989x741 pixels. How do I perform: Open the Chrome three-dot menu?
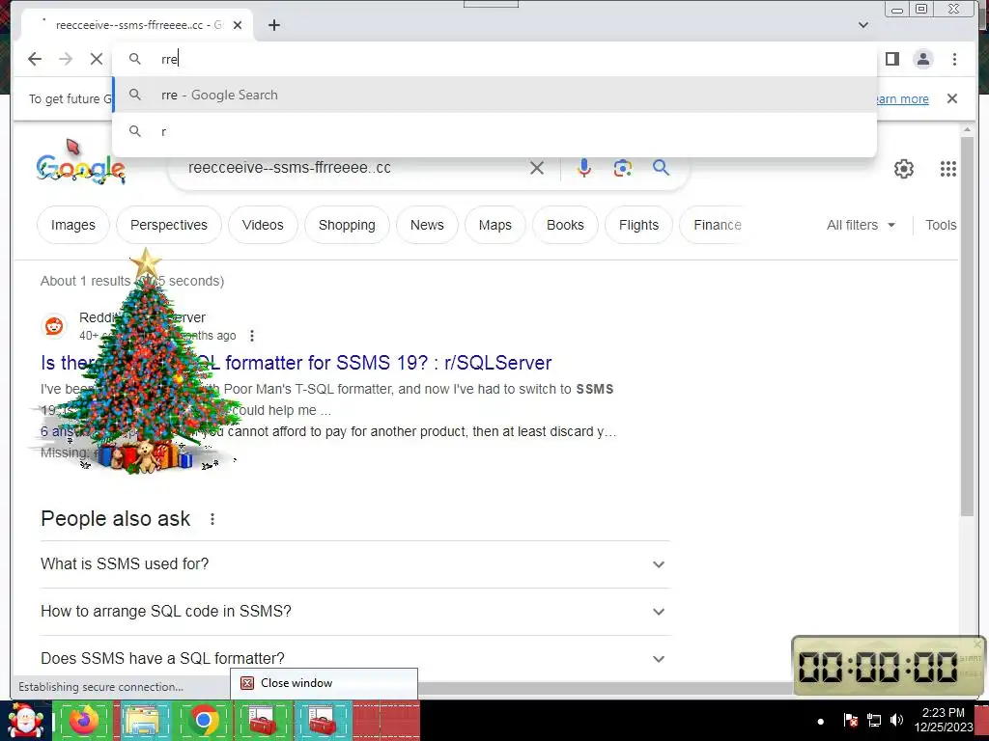coord(954,59)
